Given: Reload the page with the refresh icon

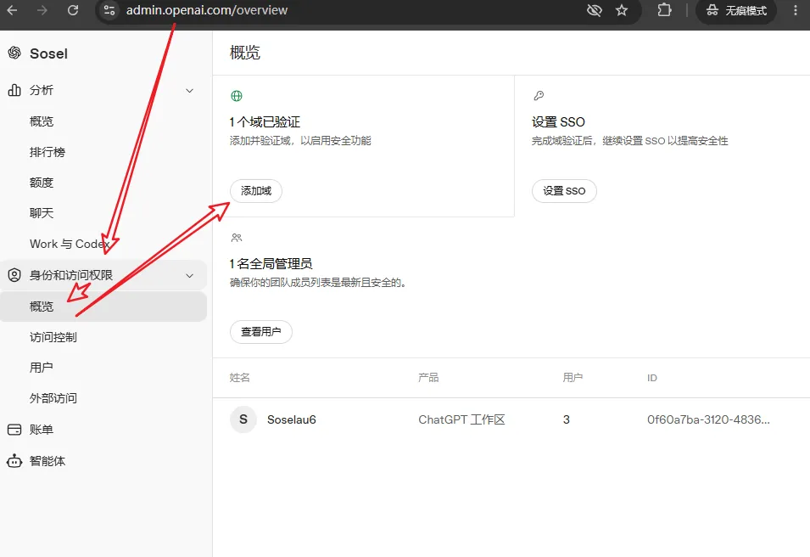Looking at the screenshot, I should click(x=73, y=10).
